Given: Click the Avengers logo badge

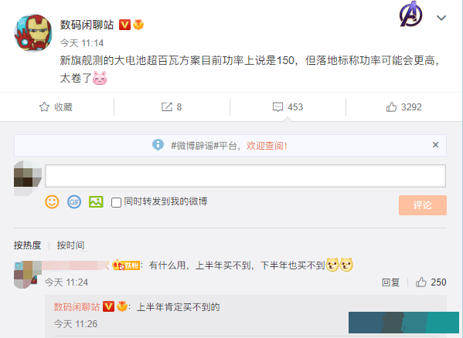Looking at the screenshot, I should point(410,14).
